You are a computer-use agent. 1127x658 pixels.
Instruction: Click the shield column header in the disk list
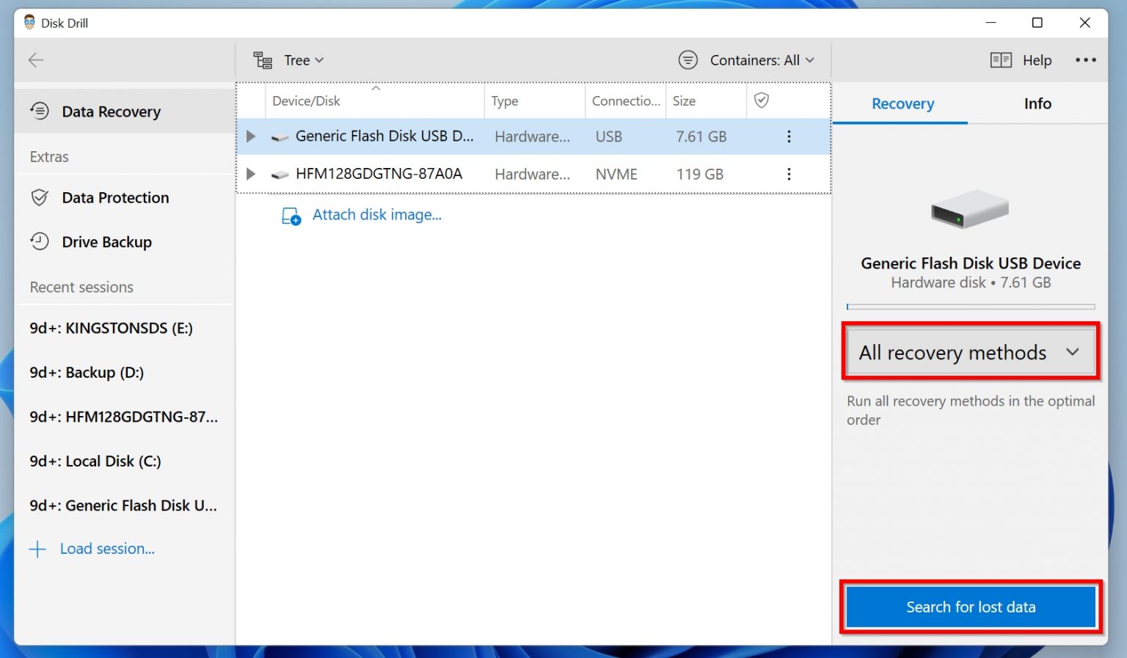763,100
